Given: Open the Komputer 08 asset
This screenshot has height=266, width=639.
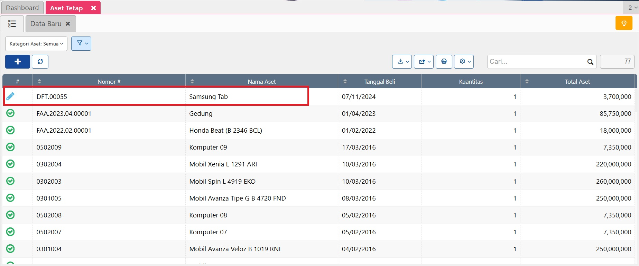Looking at the screenshot, I should pyautogui.click(x=208, y=215).
